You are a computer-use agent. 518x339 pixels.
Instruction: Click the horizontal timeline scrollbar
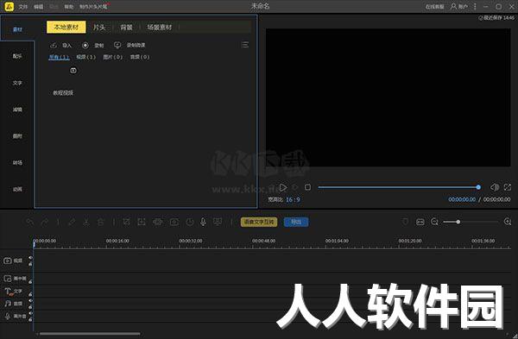click(x=90, y=334)
